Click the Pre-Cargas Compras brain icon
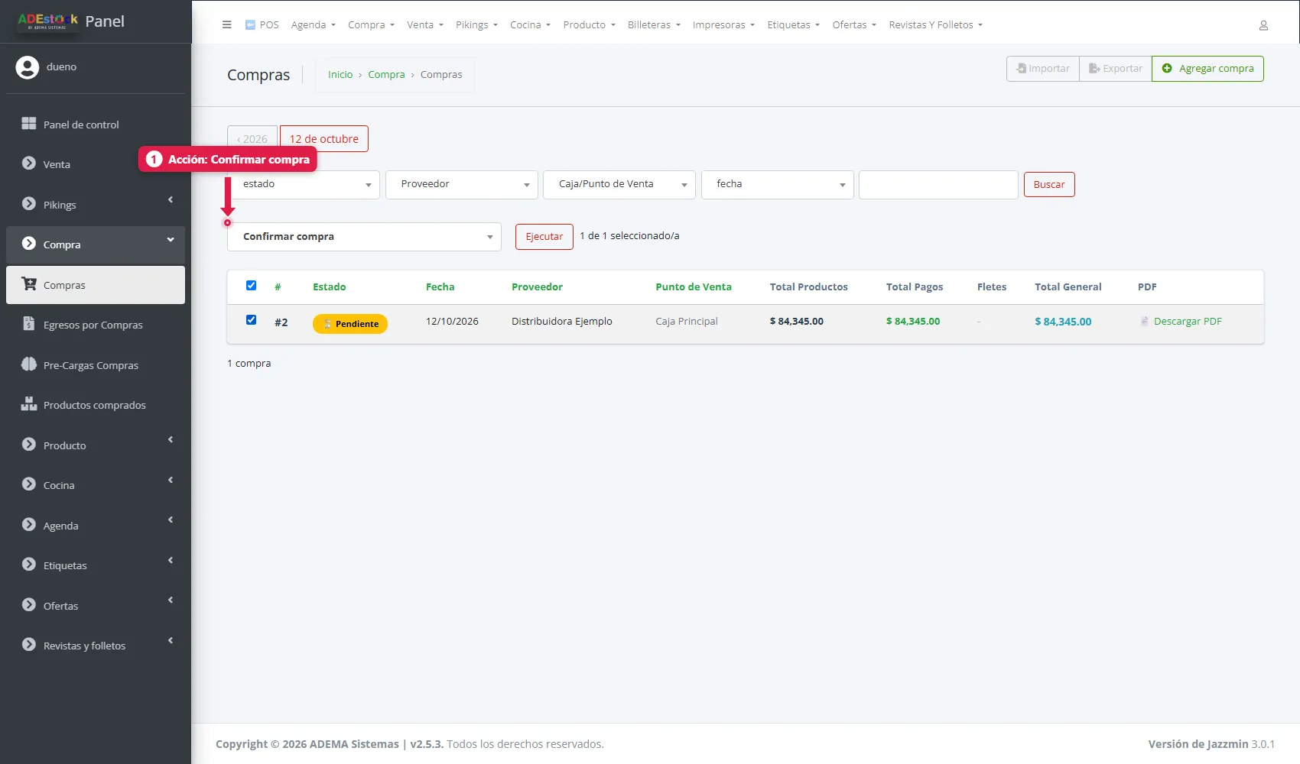Image resolution: width=1300 pixels, height=764 pixels. [x=29, y=364]
